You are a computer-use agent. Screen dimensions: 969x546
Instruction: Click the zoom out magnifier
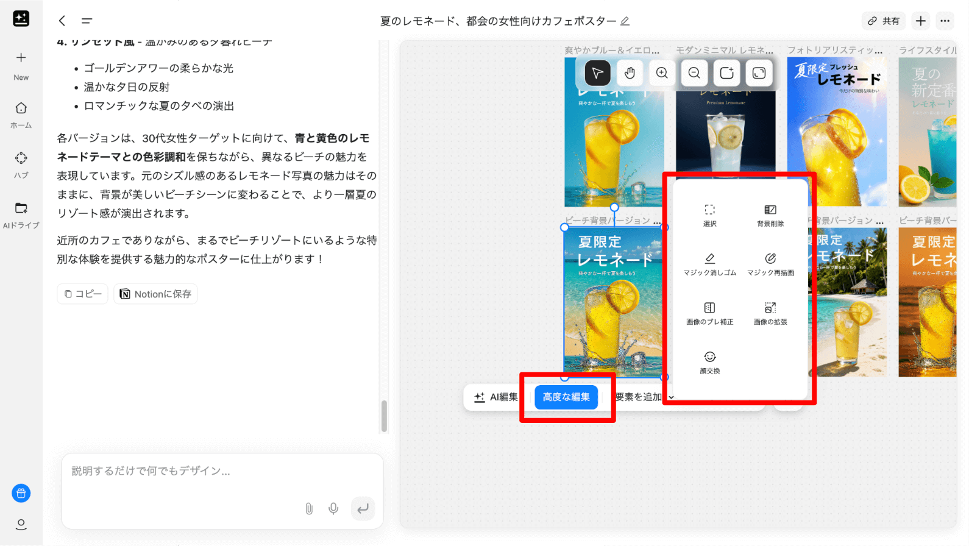694,73
